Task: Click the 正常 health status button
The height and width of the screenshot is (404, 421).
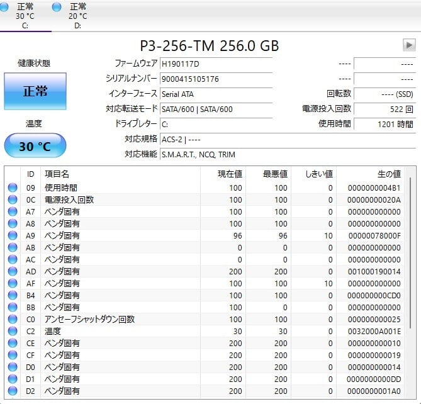Action: (x=35, y=91)
